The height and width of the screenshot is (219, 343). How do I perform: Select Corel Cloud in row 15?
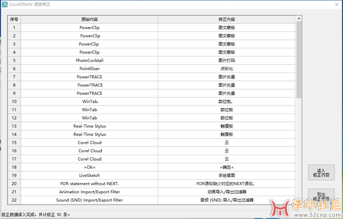(89, 143)
